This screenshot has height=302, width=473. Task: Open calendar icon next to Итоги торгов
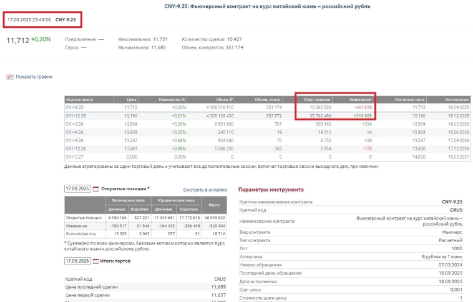pos(95,261)
